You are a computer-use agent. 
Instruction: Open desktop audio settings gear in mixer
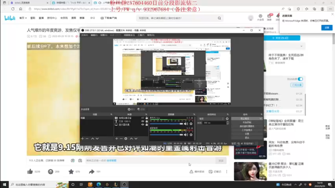tap(191, 135)
